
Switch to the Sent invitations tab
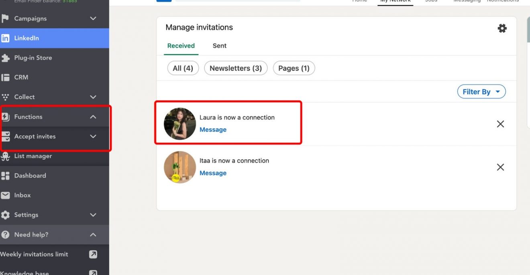click(219, 46)
